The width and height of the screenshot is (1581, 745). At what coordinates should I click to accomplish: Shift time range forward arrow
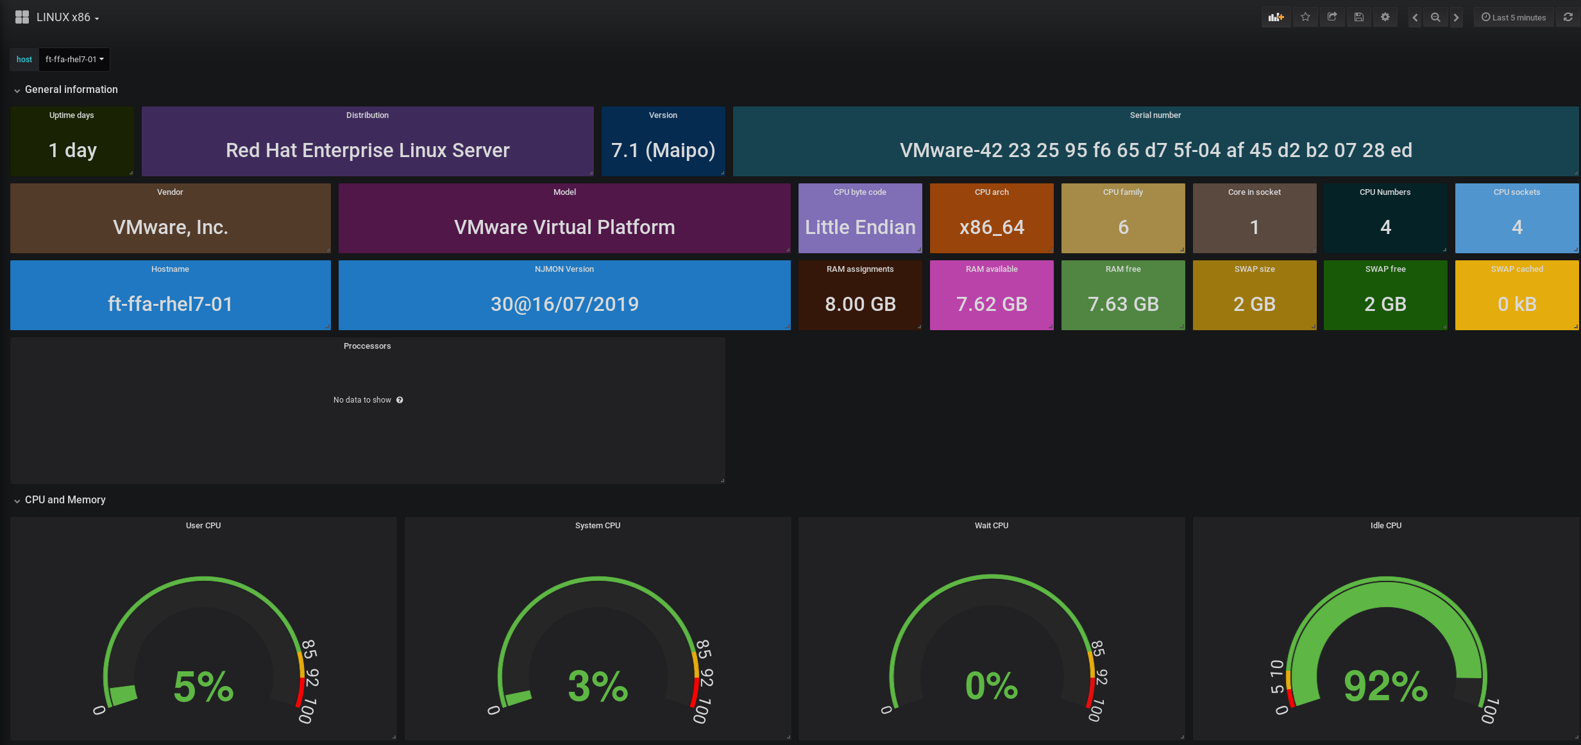(1456, 17)
